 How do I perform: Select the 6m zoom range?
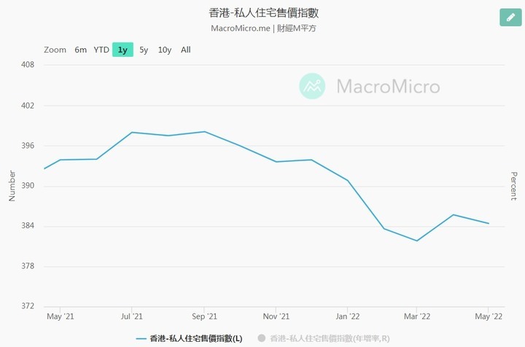tap(80, 50)
